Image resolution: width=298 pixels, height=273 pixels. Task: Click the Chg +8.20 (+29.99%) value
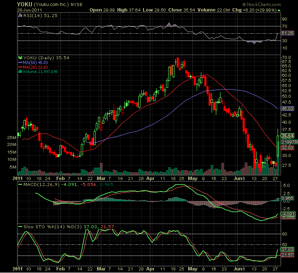[x=254, y=10]
